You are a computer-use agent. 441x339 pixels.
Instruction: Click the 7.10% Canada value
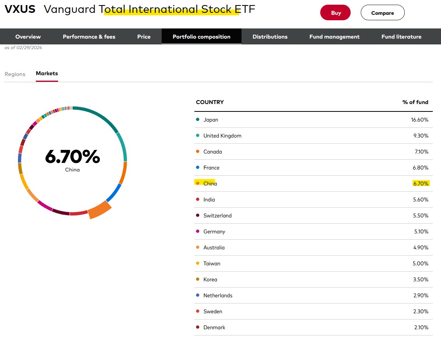coord(421,152)
